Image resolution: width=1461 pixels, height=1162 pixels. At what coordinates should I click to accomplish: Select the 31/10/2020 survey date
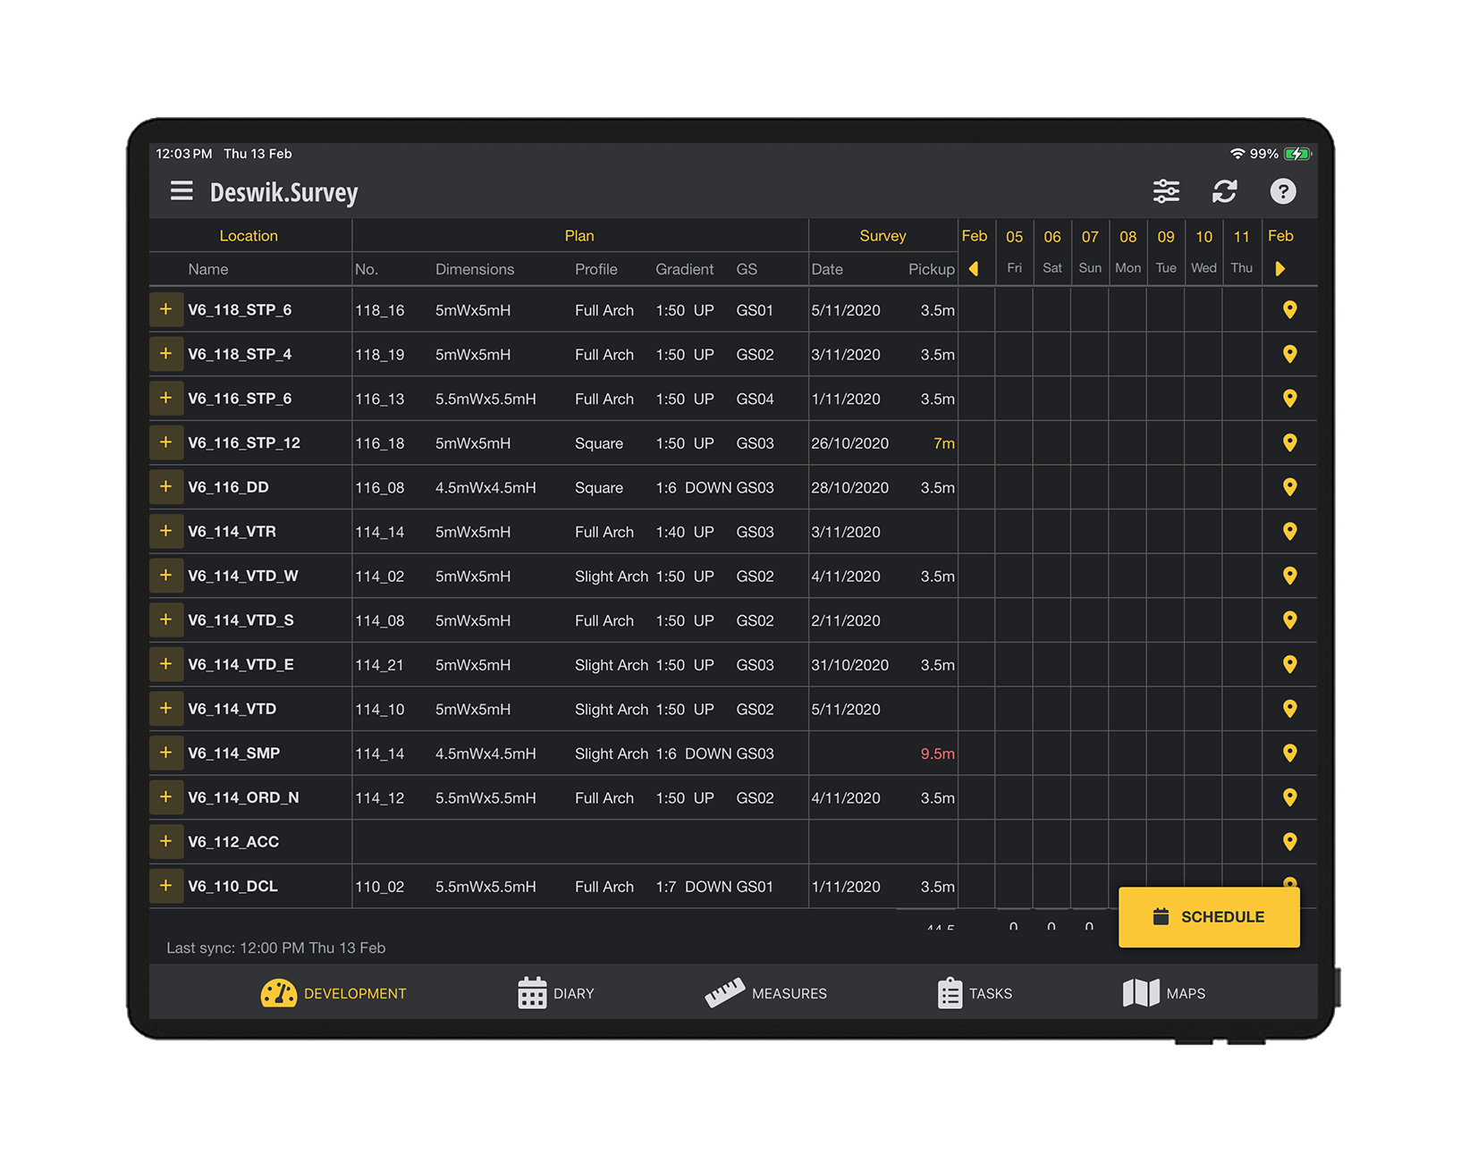(x=850, y=665)
